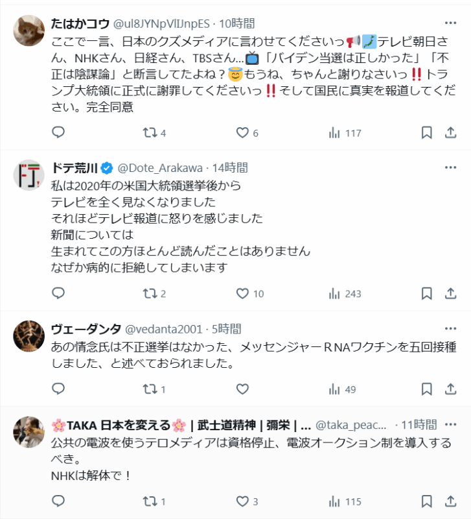Viewport: 471px width, 519px height.
Task: Retweet the TAKA 日本を変える post
Action: point(150,501)
